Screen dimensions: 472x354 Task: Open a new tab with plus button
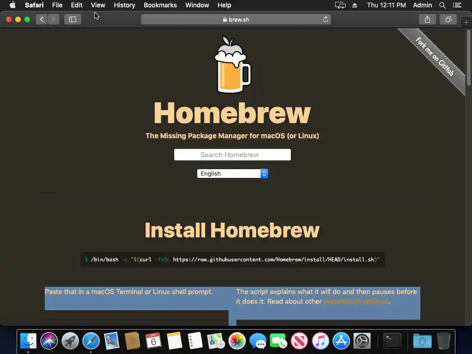pyautogui.click(x=466, y=23)
